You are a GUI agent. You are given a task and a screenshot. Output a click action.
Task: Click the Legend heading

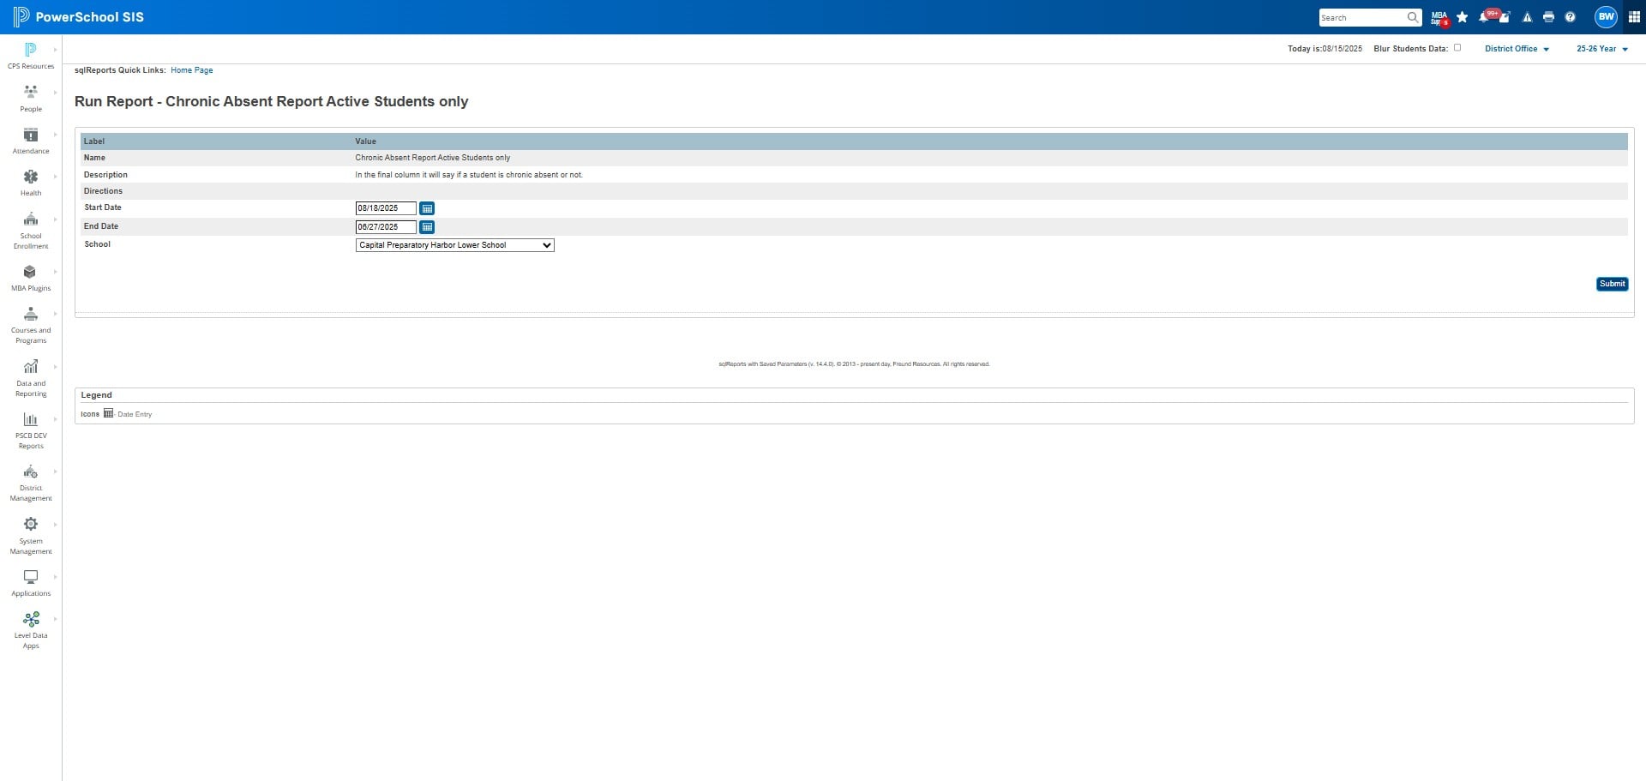[96, 395]
